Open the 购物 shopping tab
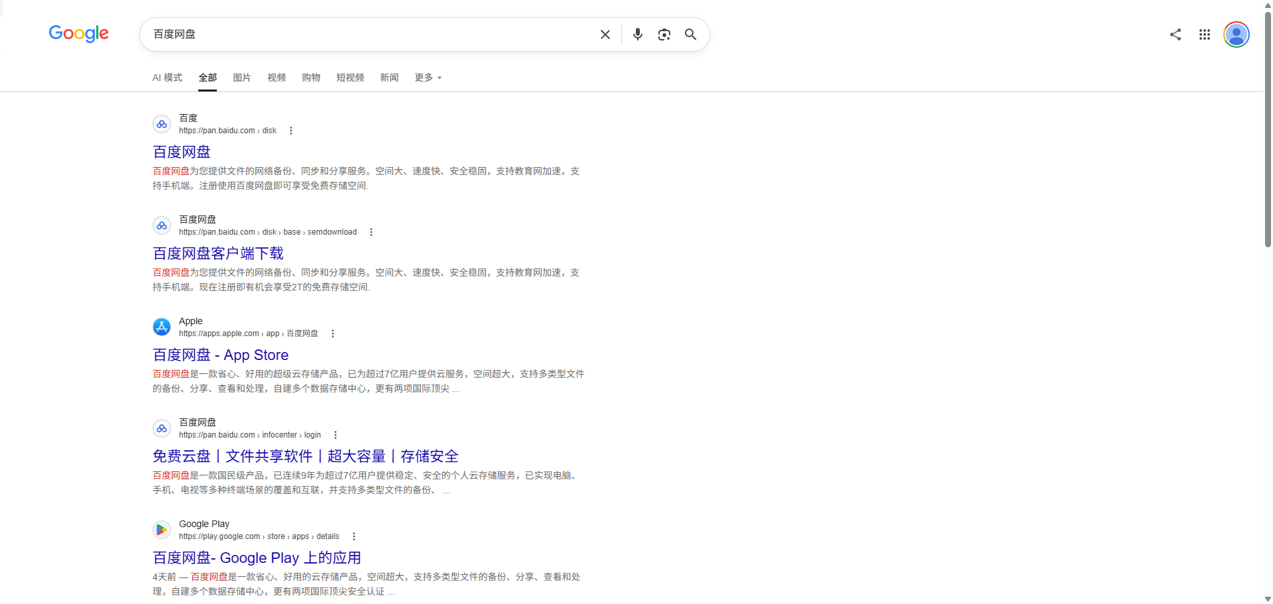The height and width of the screenshot is (604, 1273). pos(311,78)
